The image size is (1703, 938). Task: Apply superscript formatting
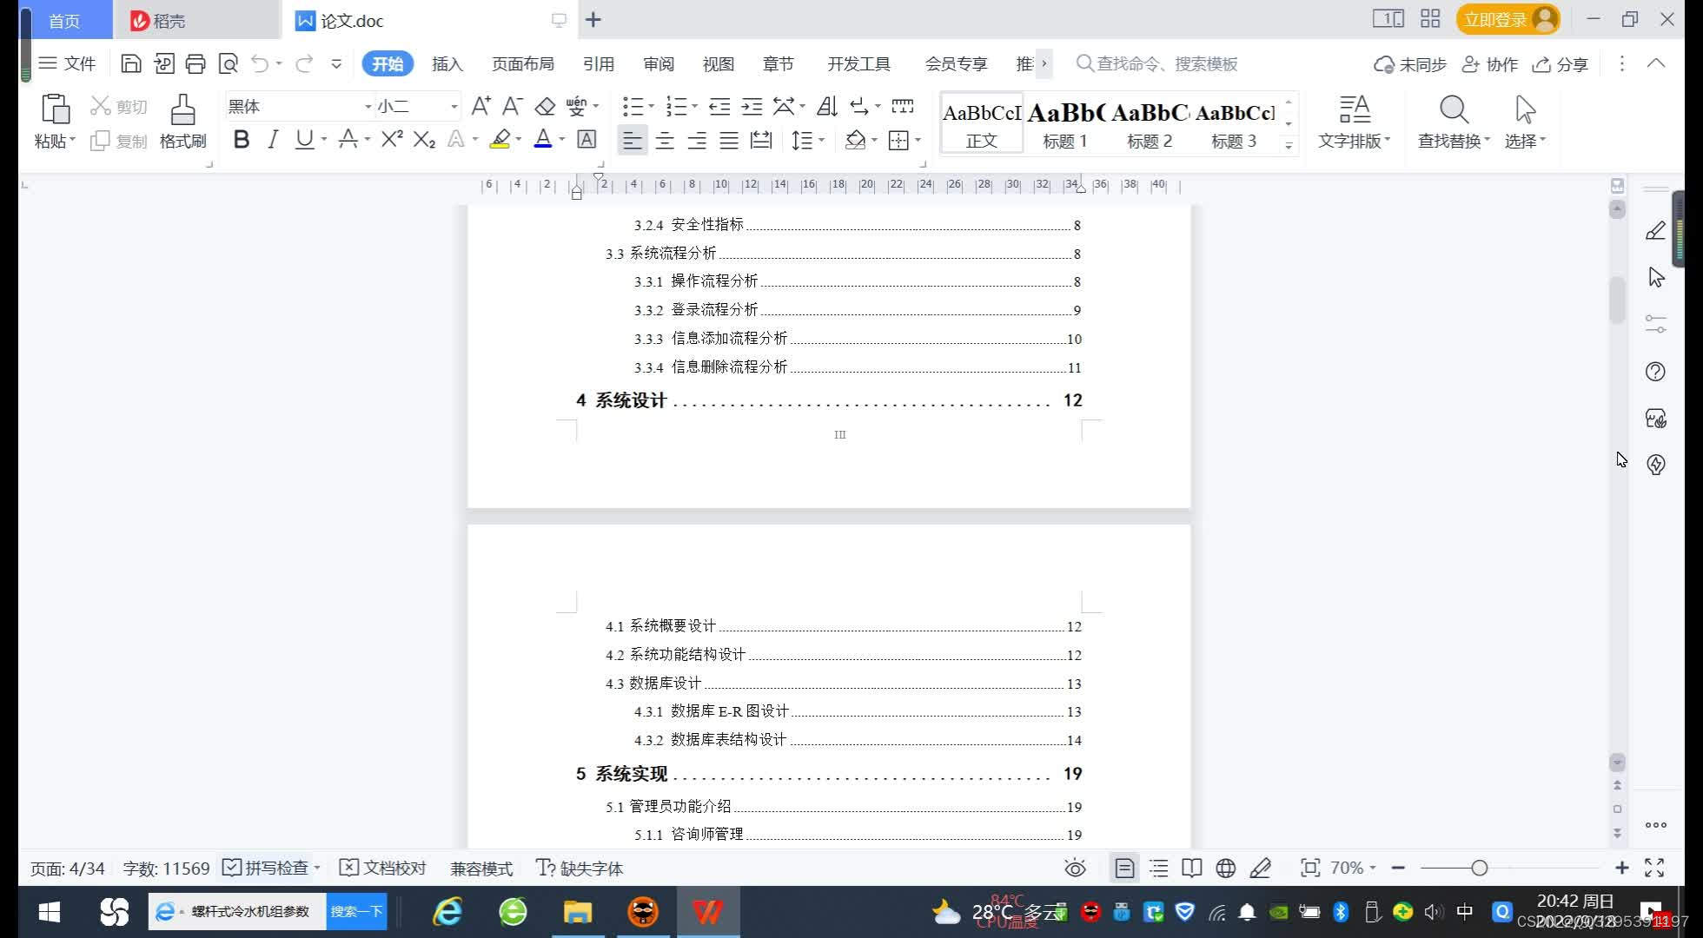(x=392, y=139)
